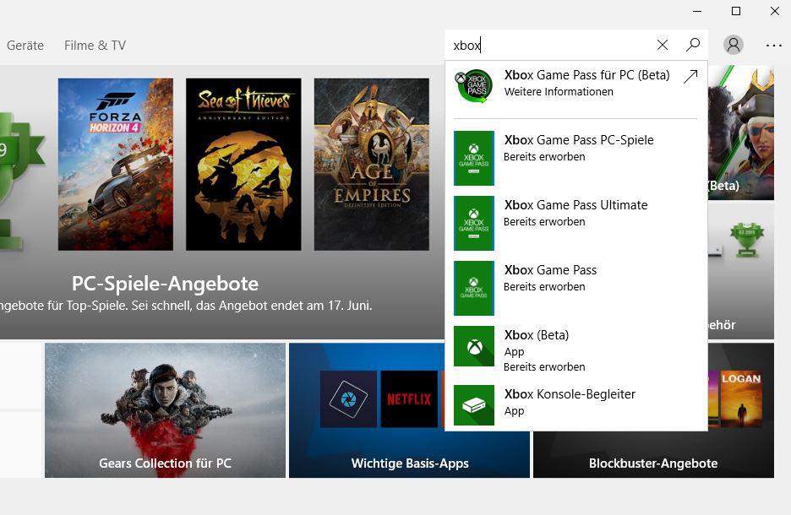Viewport: 791px width, 515px height.
Task: Open the Gears Collection für PC tile
Action: pyautogui.click(x=165, y=410)
